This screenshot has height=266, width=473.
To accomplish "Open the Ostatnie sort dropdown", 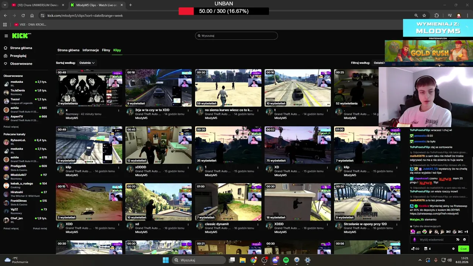I will (87, 63).
